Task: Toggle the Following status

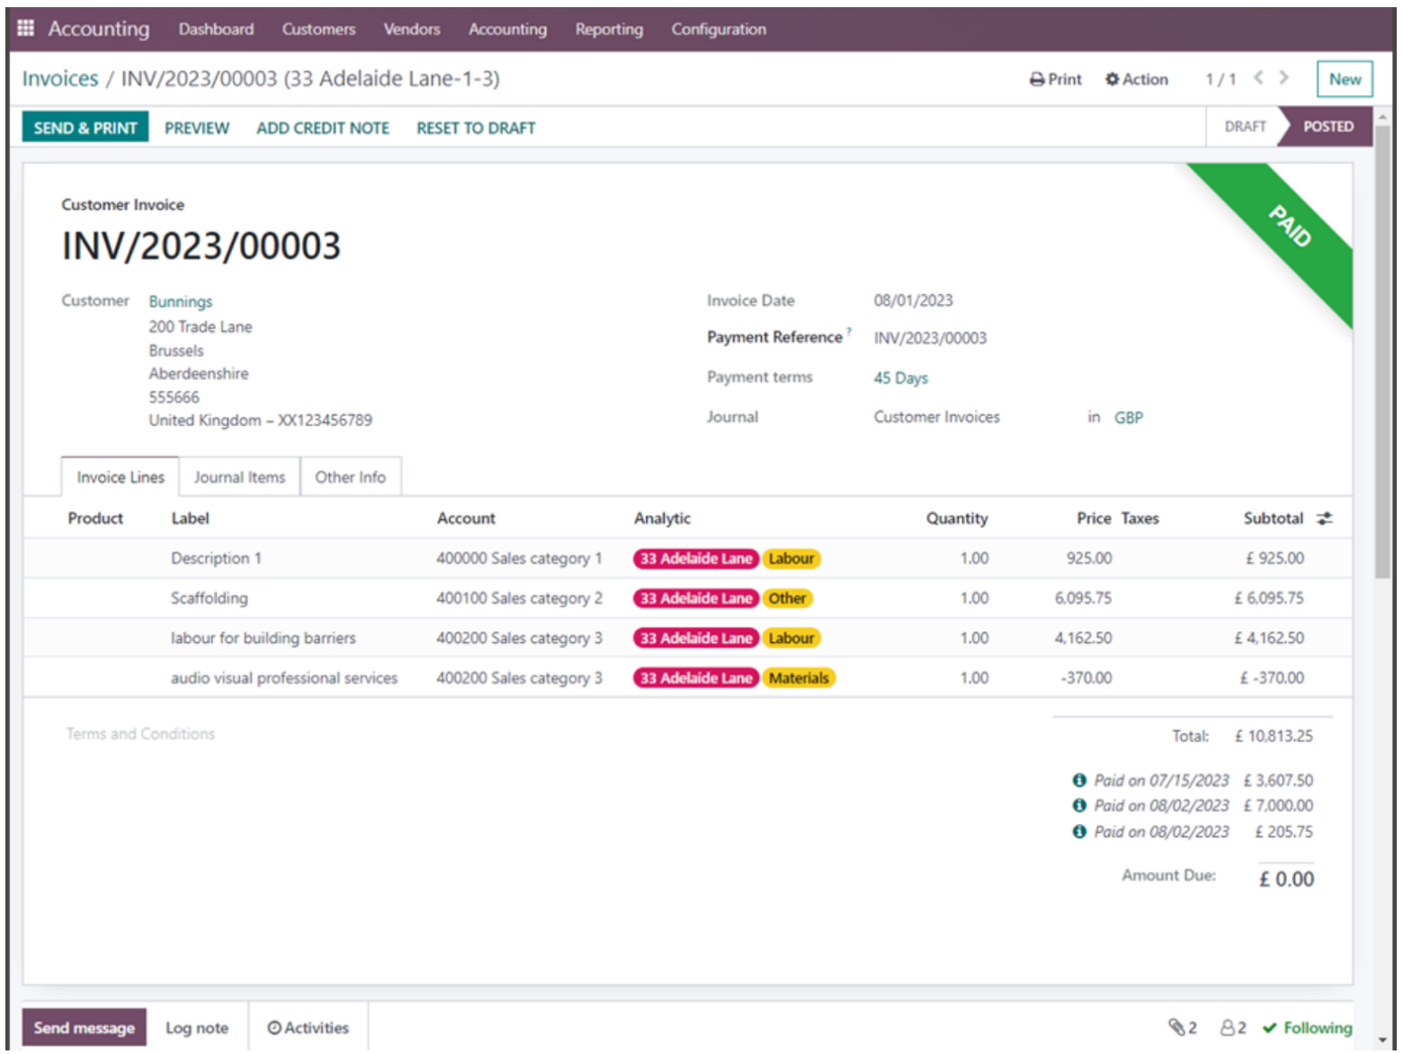Action: [1309, 1028]
